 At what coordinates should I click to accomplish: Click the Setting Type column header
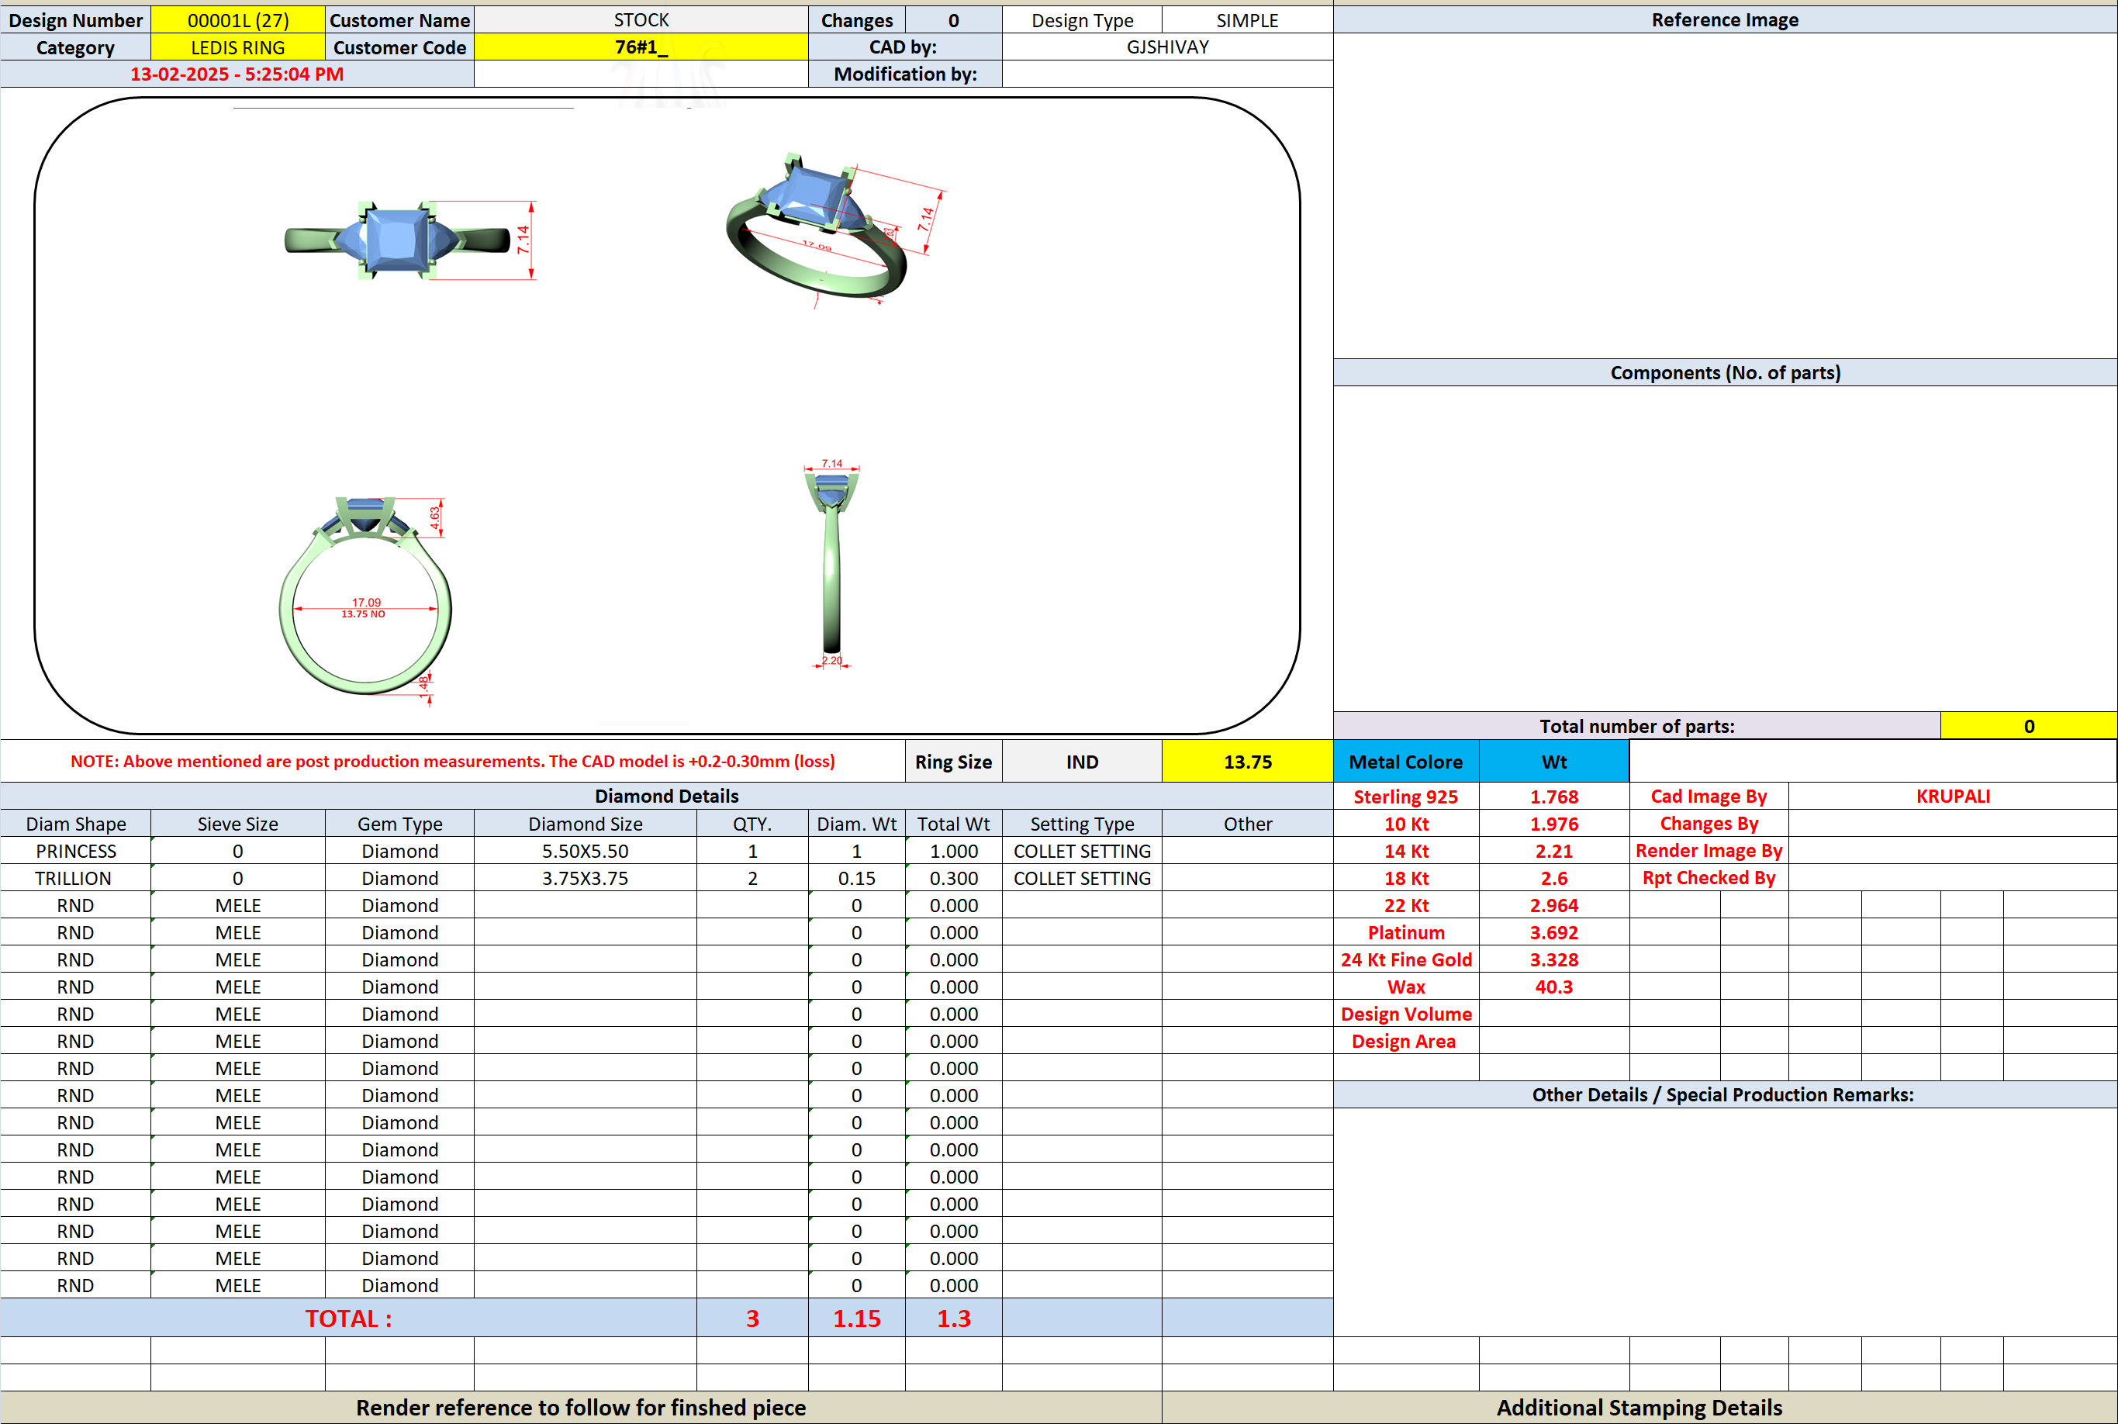(x=1082, y=824)
